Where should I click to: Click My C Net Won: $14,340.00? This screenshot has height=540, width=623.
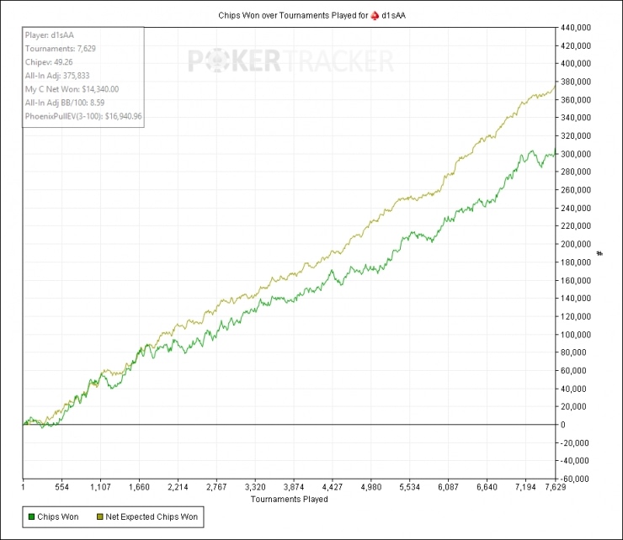72,89
